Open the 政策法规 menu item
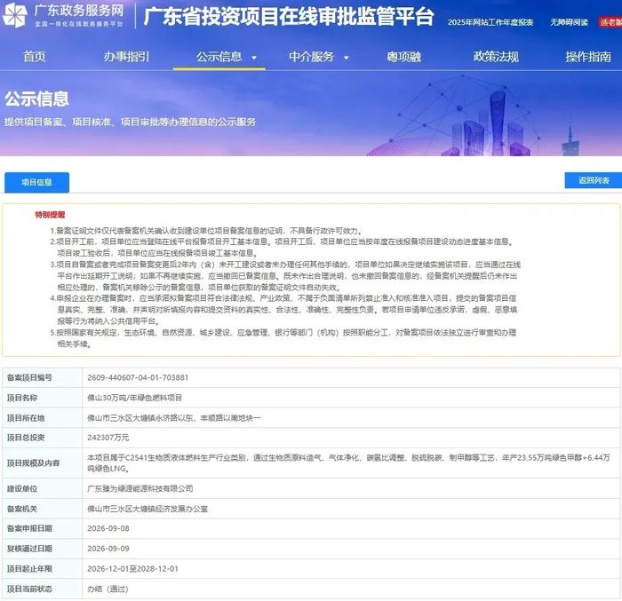 [x=496, y=57]
